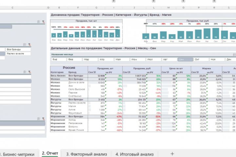Screen dimensions: 236x157
Task: Click the 12 808 sales value cell
Action: (x=101, y=76)
